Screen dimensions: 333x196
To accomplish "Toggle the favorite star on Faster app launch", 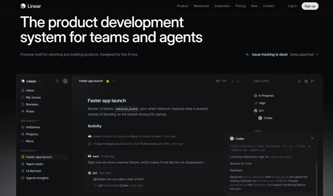I will pyautogui.click(x=108, y=81).
